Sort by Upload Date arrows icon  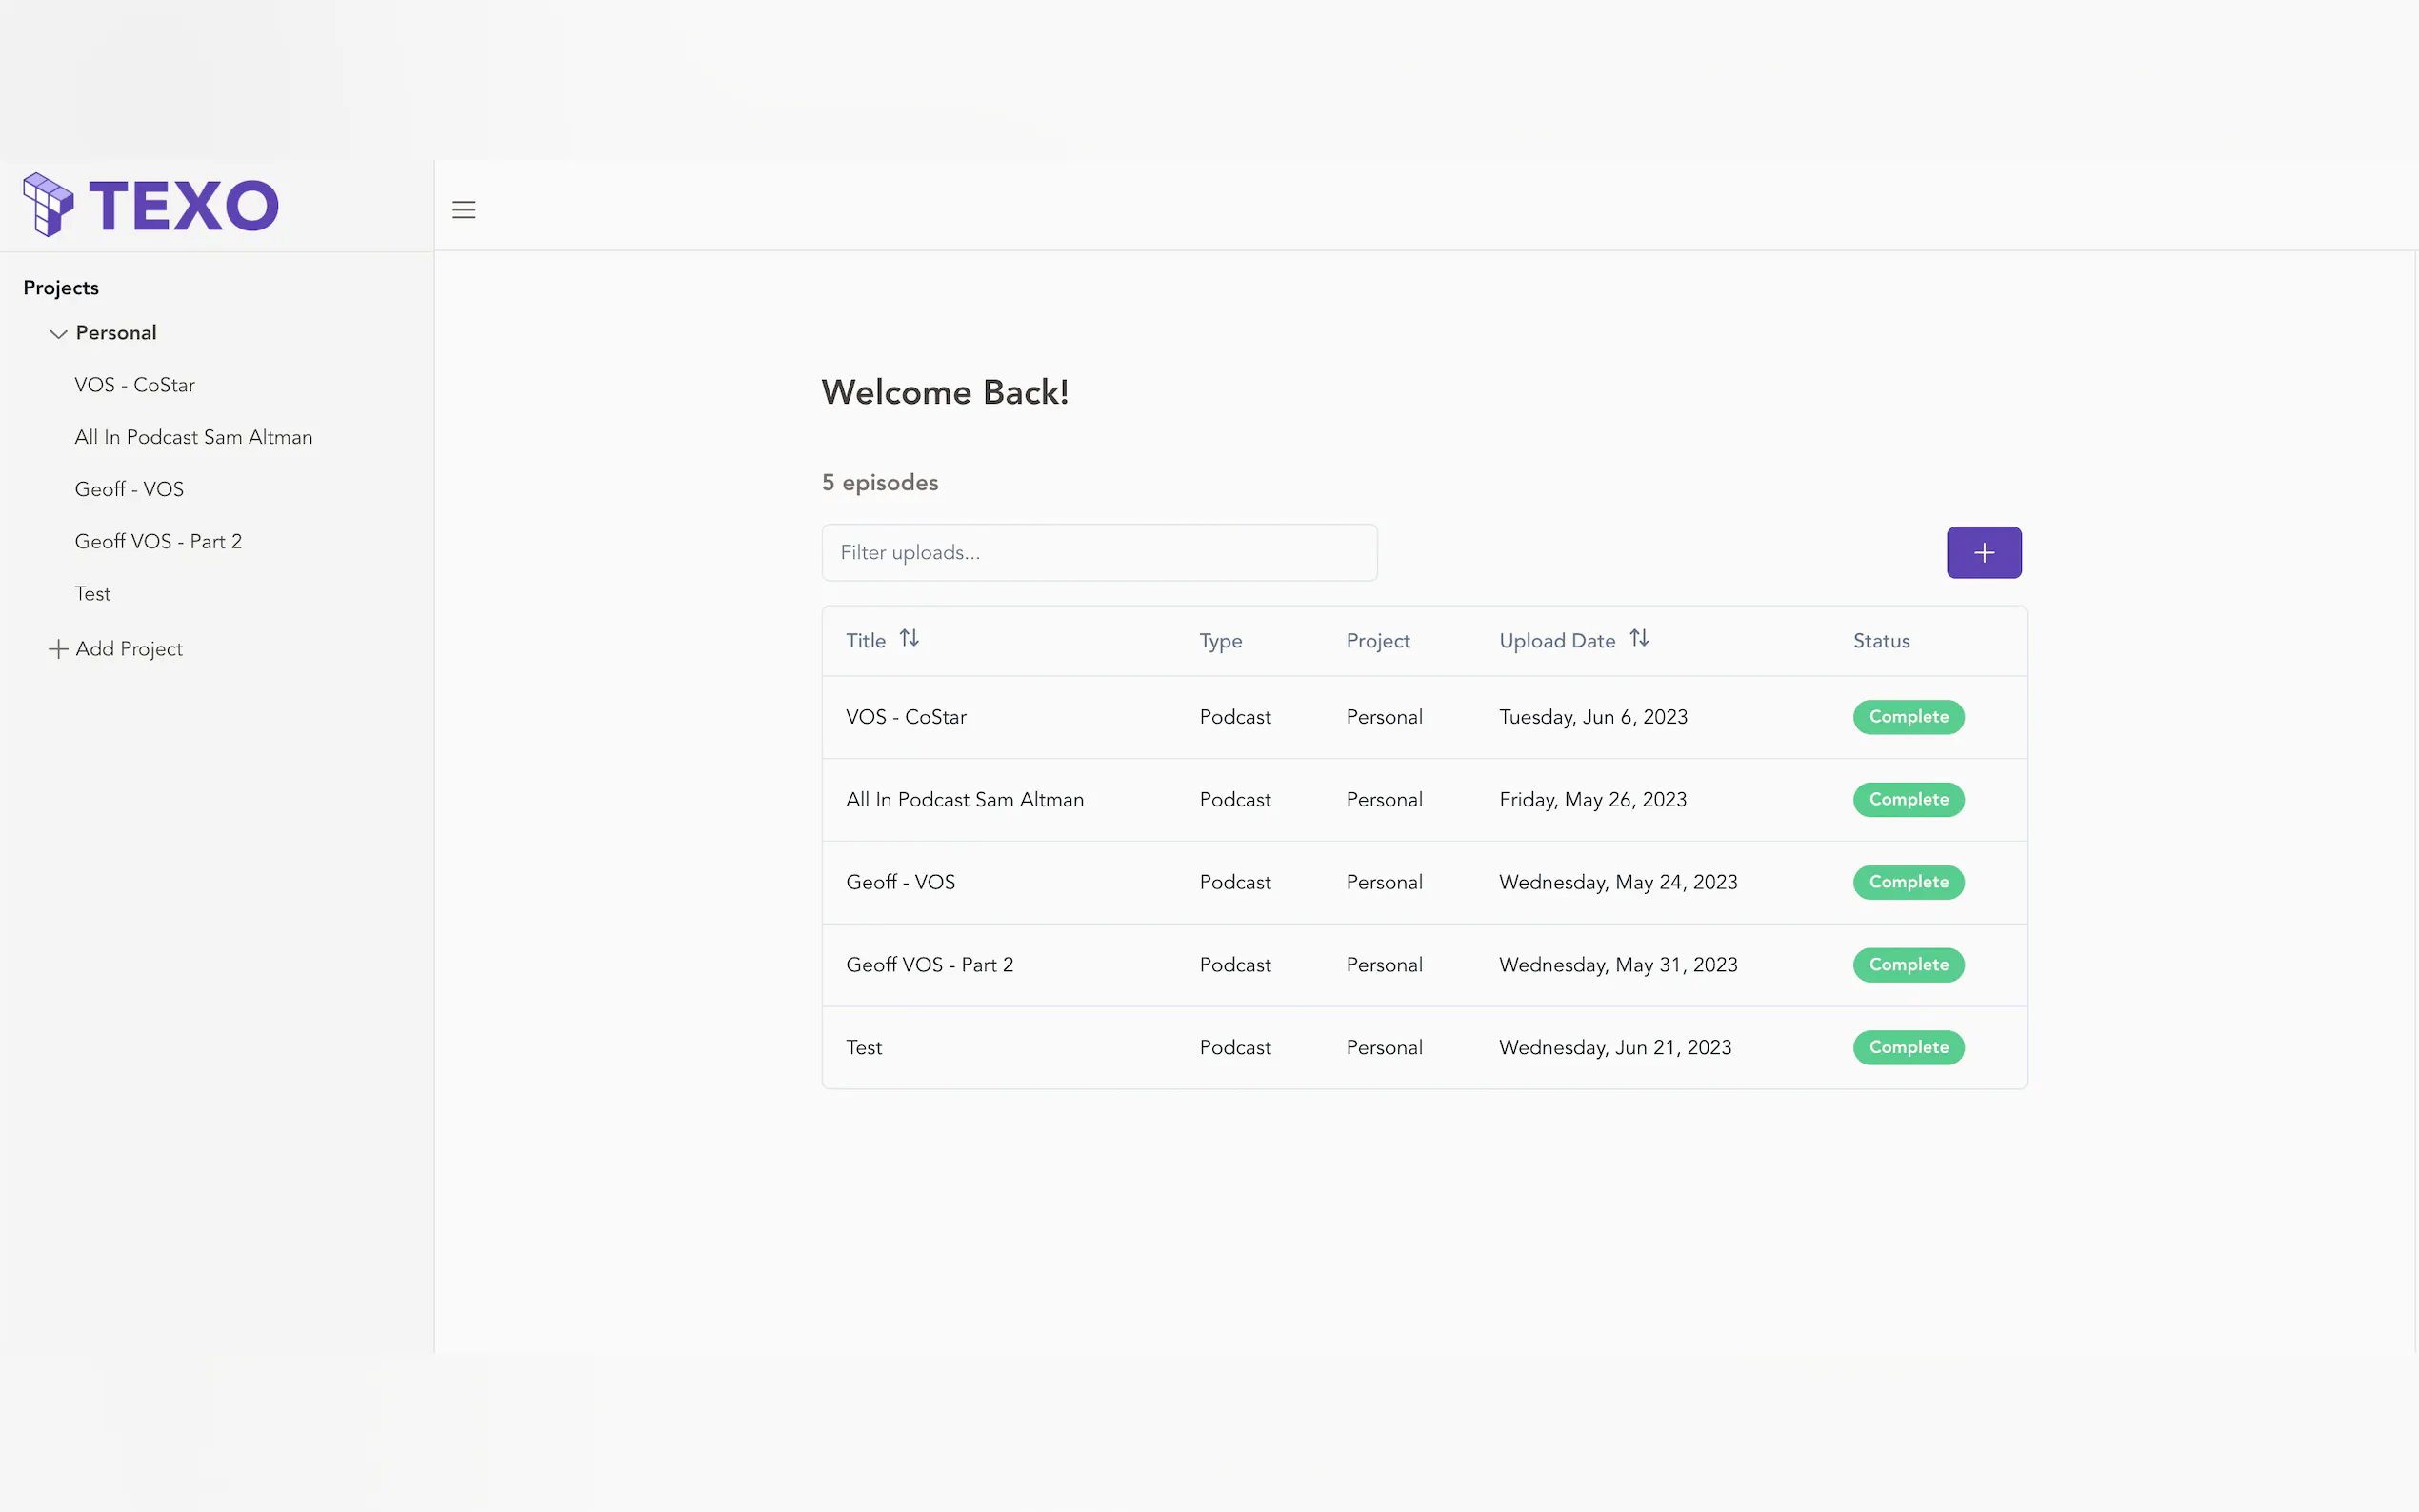1639,638
